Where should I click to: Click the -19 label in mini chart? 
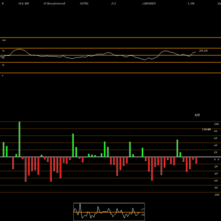pos(142,215)
